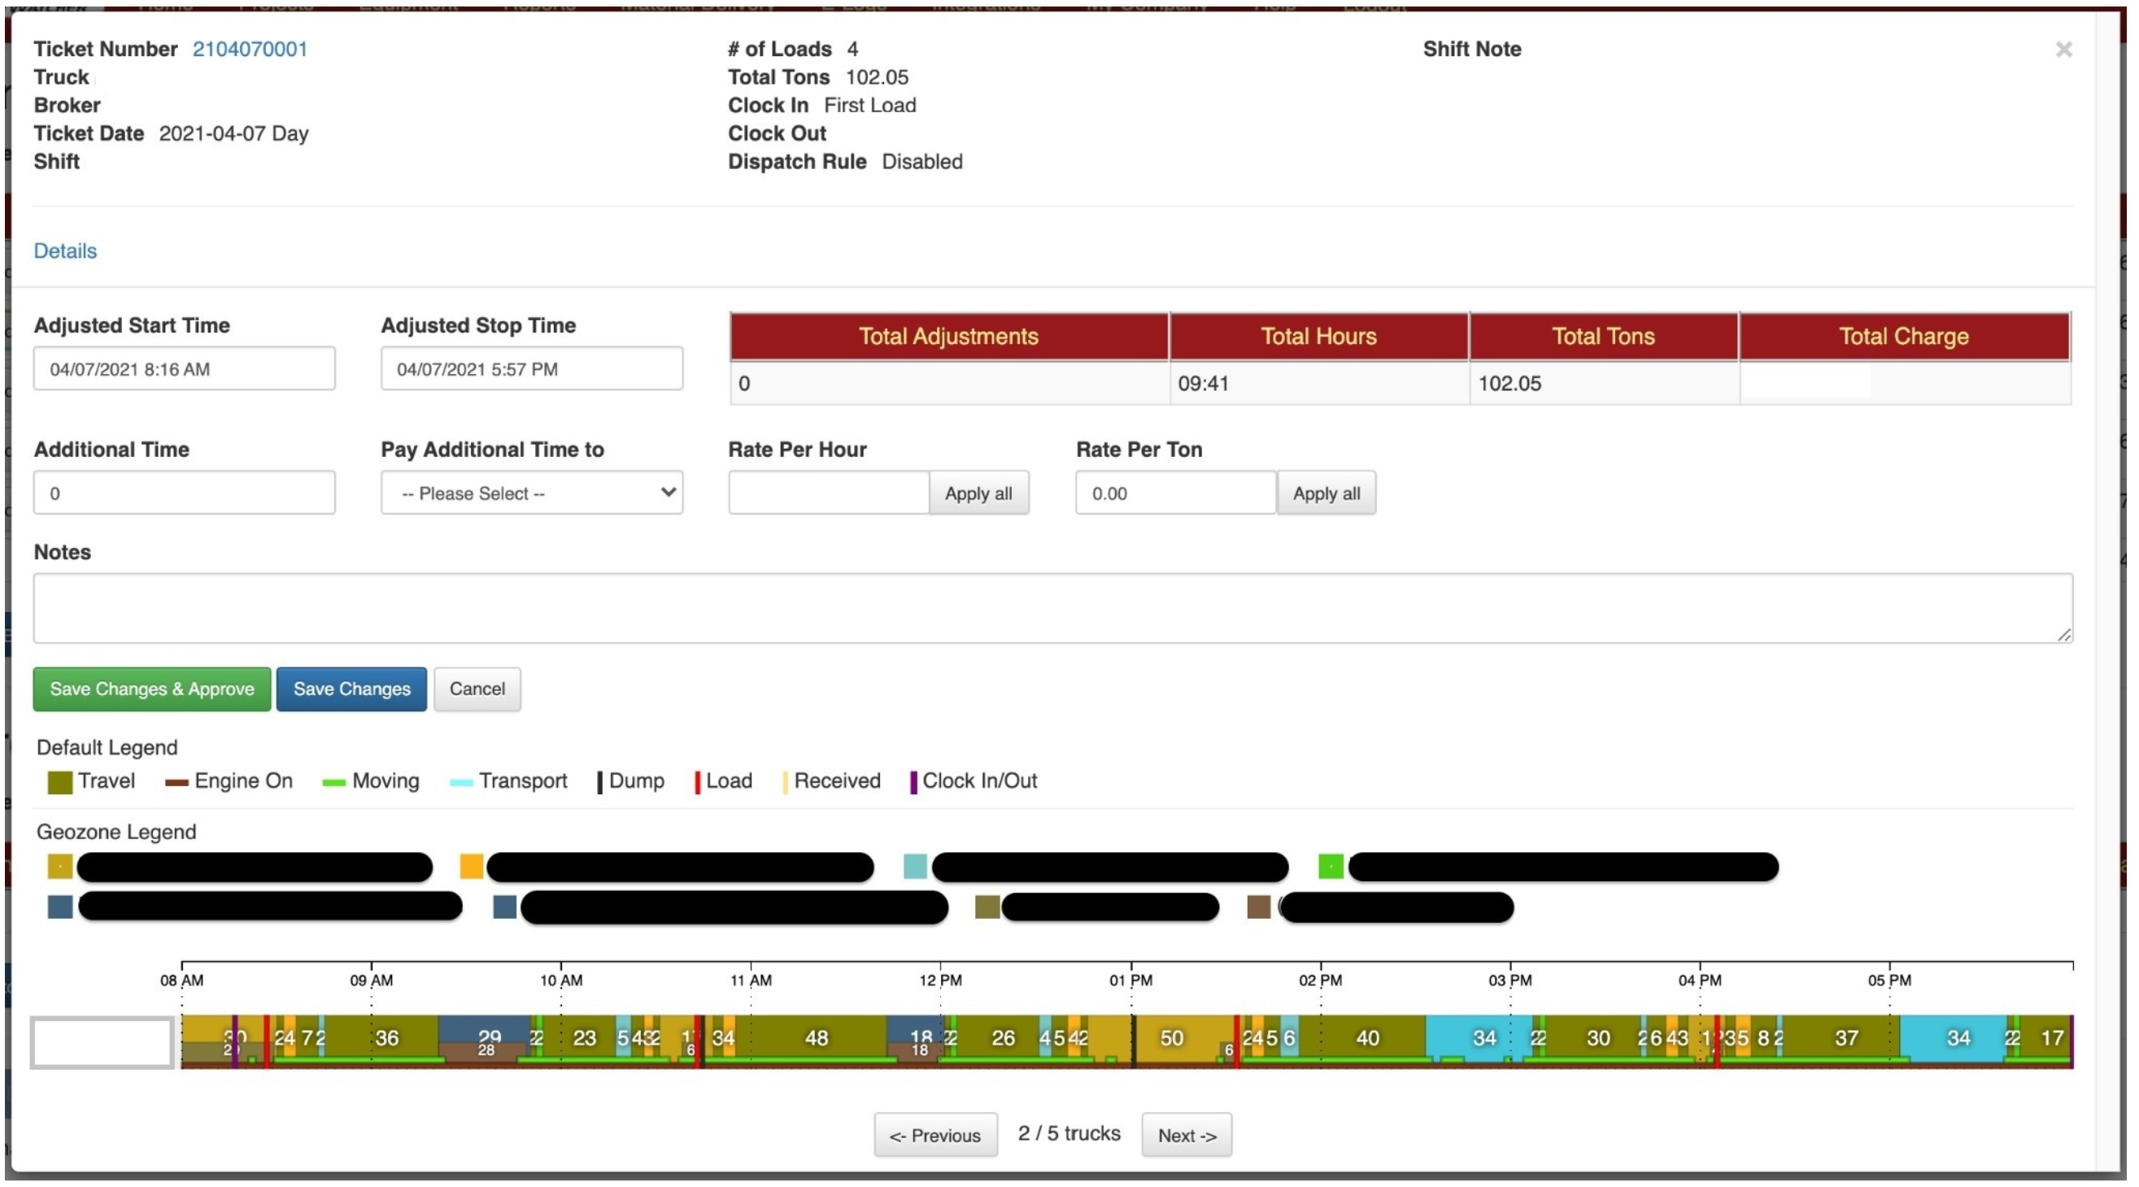Apply all for Rate Per Hour

(x=978, y=493)
